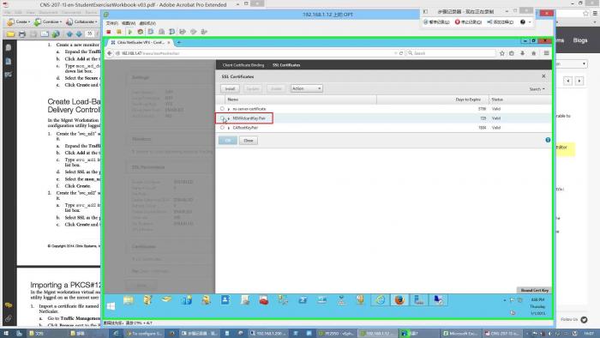The image size is (600, 338).
Task: Select the CARootKeyPair radio button
Action: pyautogui.click(x=222, y=128)
